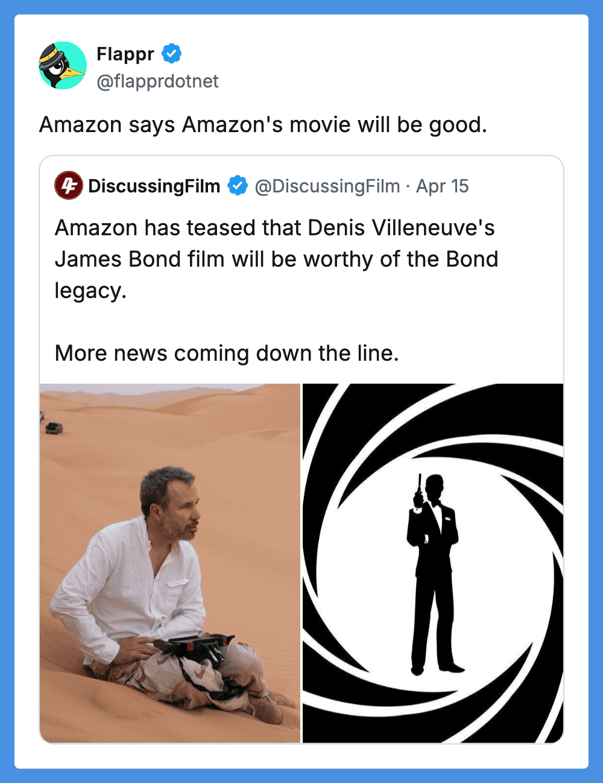Click Flappr's blue verified badge
This screenshot has height=783, width=603.
coord(172,54)
